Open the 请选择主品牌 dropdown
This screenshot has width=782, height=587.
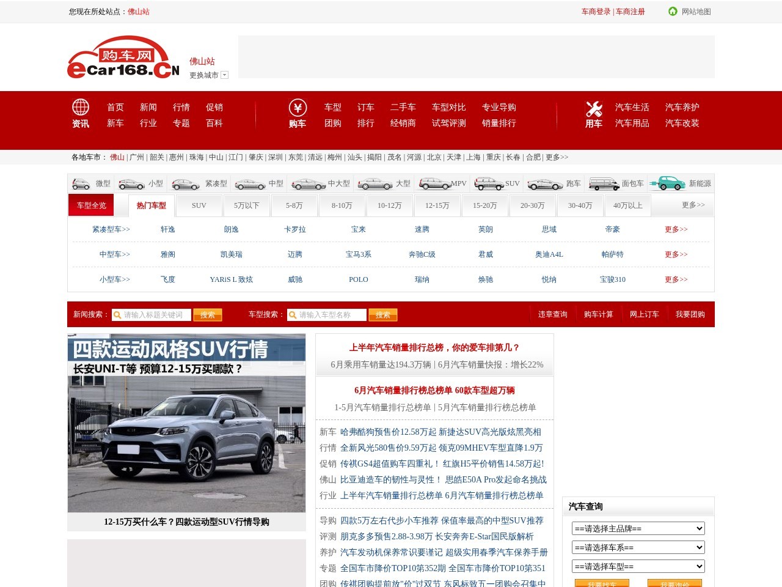[x=638, y=528]
